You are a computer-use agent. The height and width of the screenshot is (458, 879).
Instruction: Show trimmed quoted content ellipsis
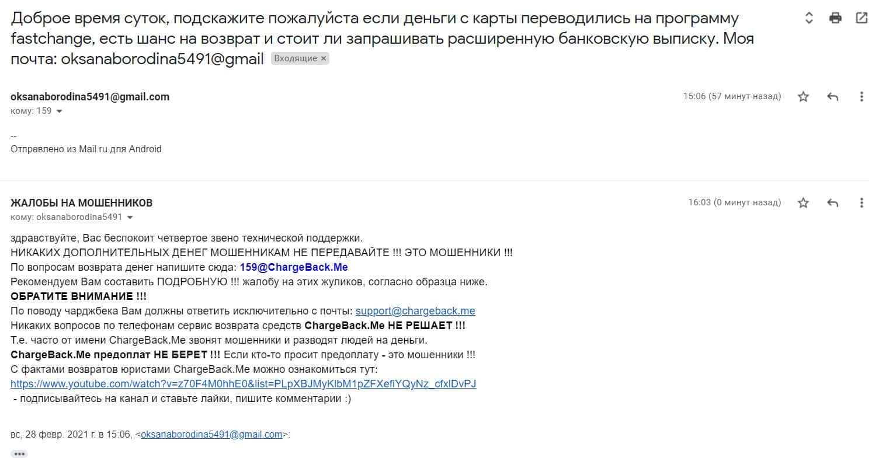(x=19, y=453)
